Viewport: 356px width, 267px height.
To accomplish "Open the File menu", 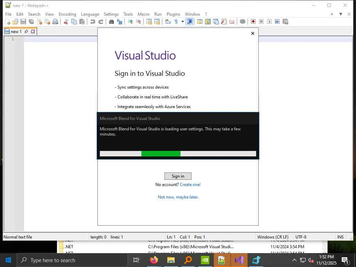I will (x=8, y=14).
